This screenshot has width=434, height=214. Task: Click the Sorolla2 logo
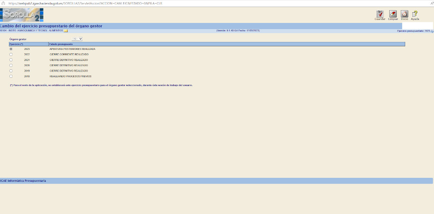(22, 15)
